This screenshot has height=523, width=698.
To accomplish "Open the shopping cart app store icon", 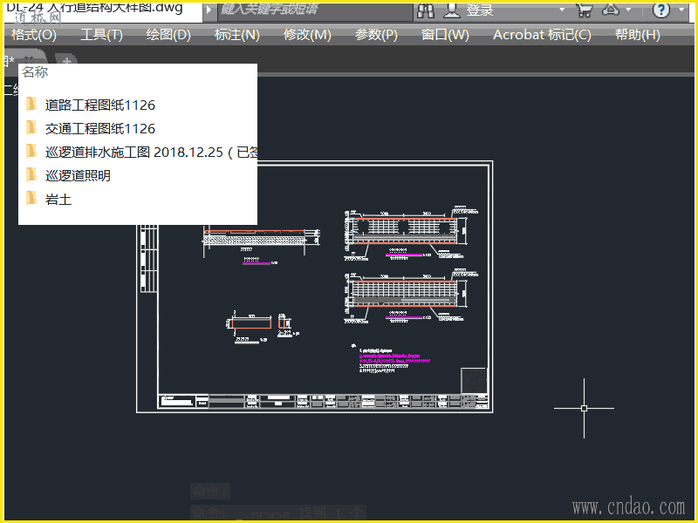I will click(584, 10).
